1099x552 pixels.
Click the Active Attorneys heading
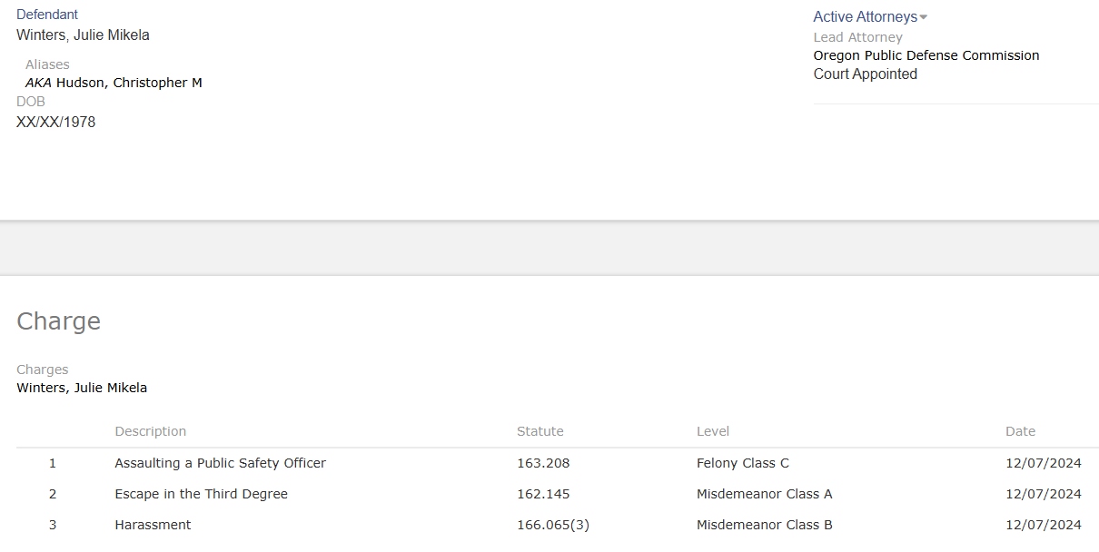865,16
